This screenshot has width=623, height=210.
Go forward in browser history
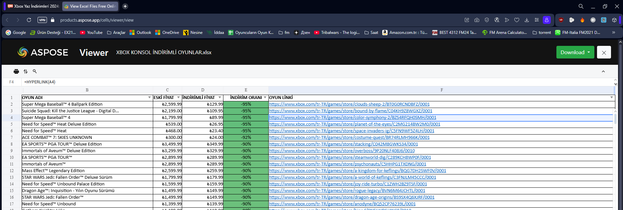coord(18,20)
